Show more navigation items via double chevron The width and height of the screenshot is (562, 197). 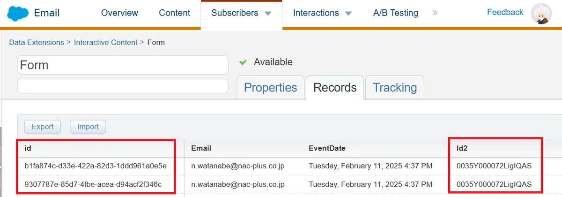(x=435, y=13)
